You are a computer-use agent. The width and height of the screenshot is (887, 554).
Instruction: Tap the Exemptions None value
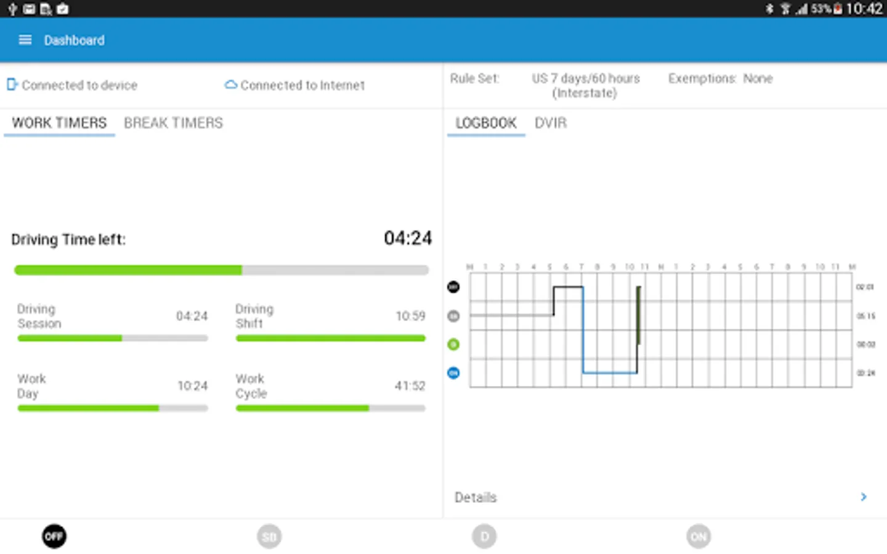pos(758,78)
